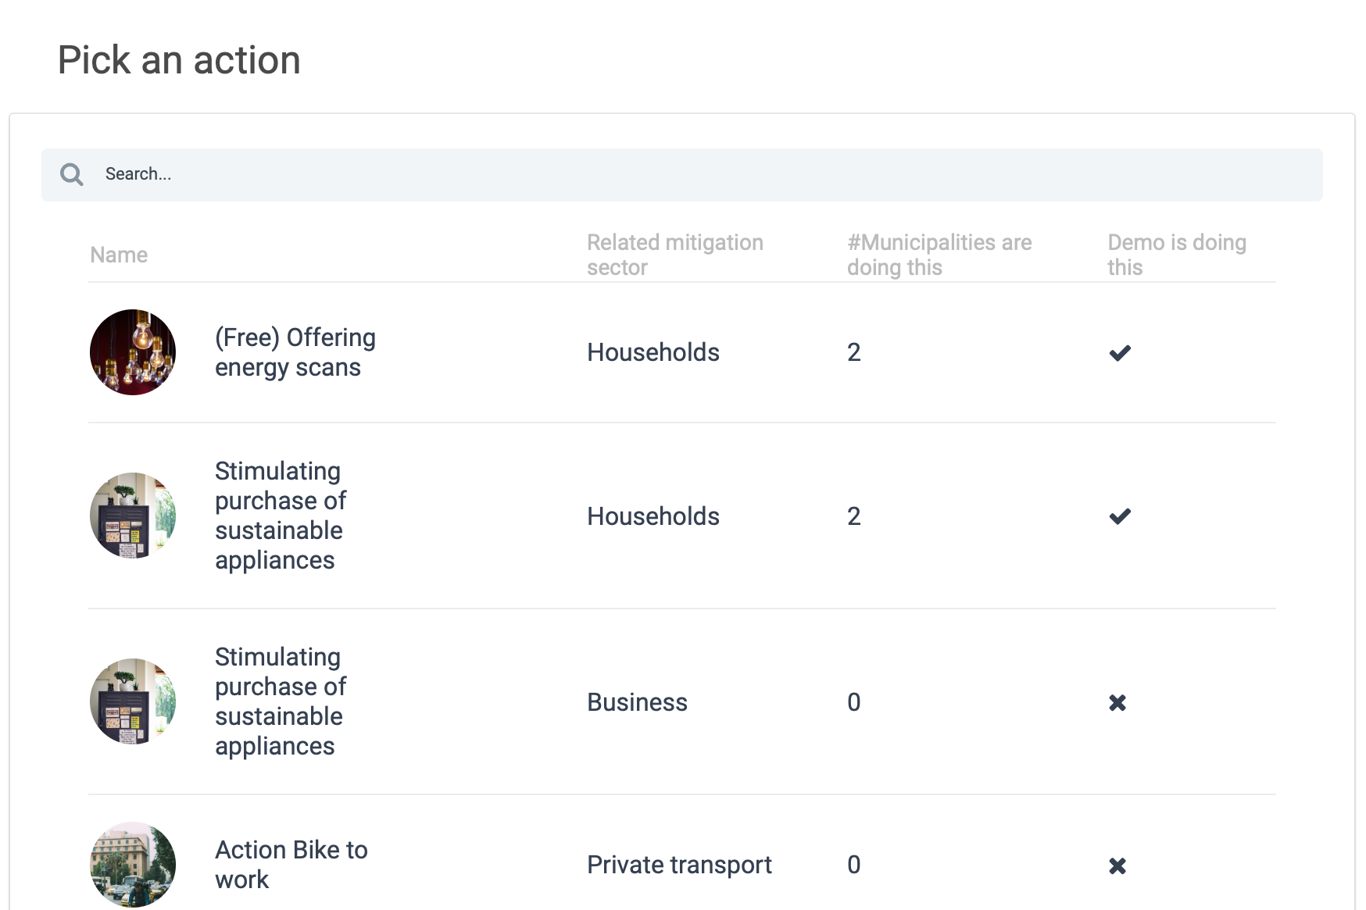This screenshot has width=1366, height=910.
Task: Click the Action Bike to work thumbnail
Action: click(133, 865)
